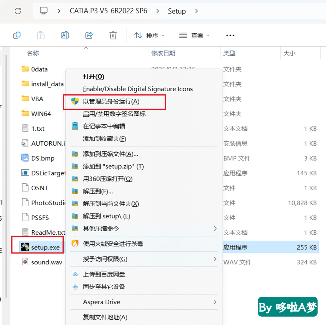Click the Setup breadcrumb in address bar
This screenshot has width=326, height=325.
pos(177,11)
